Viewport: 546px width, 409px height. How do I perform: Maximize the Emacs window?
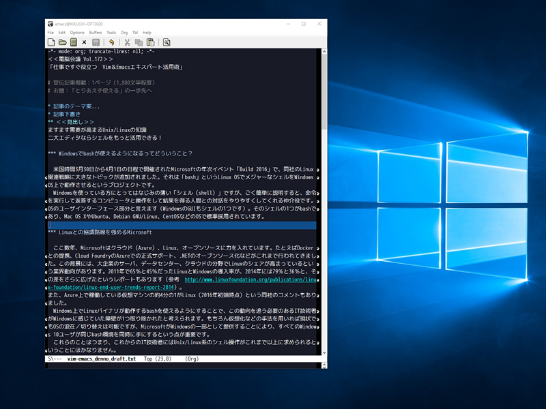[304, 24]
